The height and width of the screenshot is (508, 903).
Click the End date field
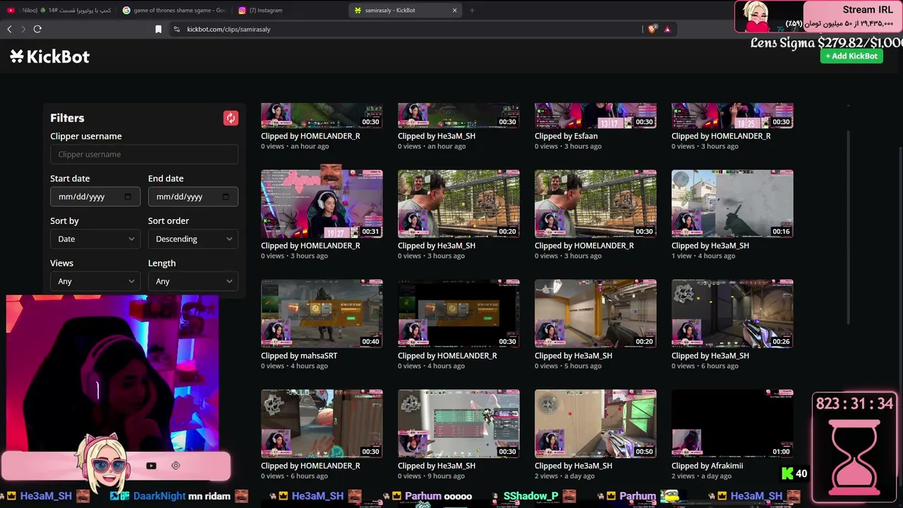pos(193,197)
